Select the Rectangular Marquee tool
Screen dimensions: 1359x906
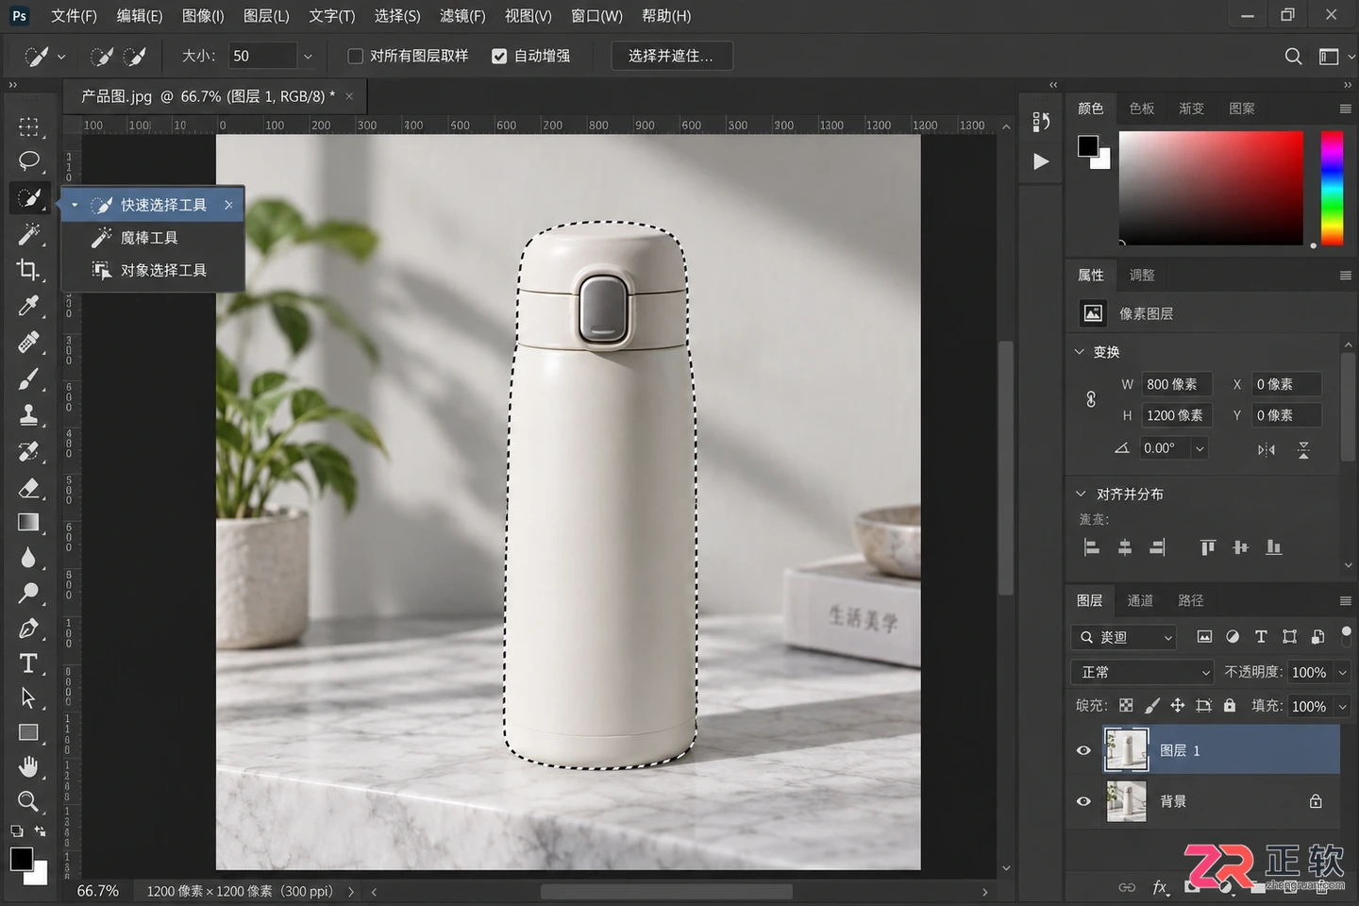29,126
